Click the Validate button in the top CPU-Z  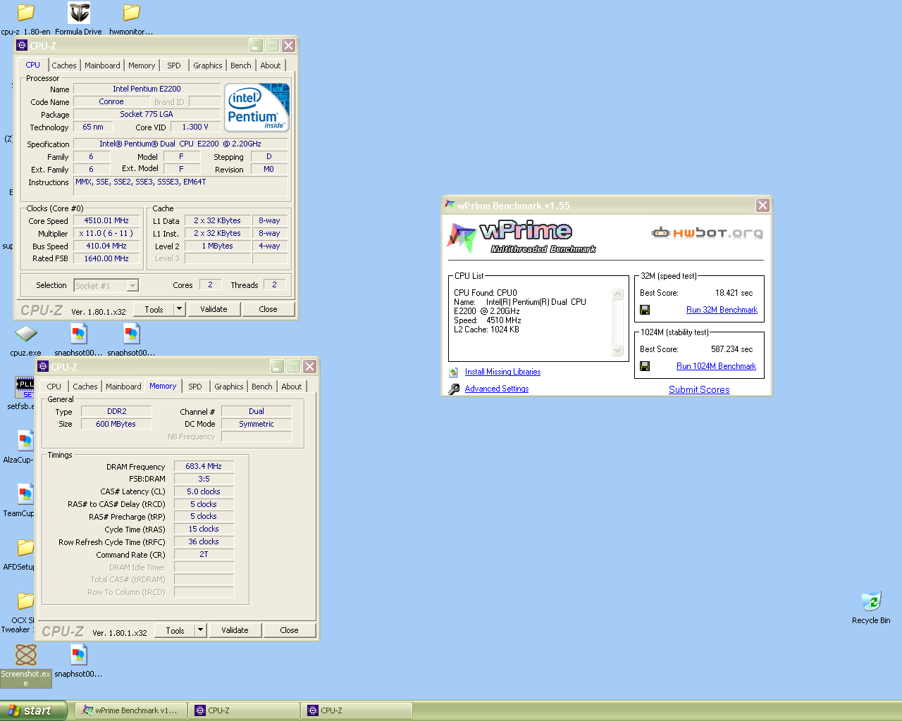(x=214, y=309)
